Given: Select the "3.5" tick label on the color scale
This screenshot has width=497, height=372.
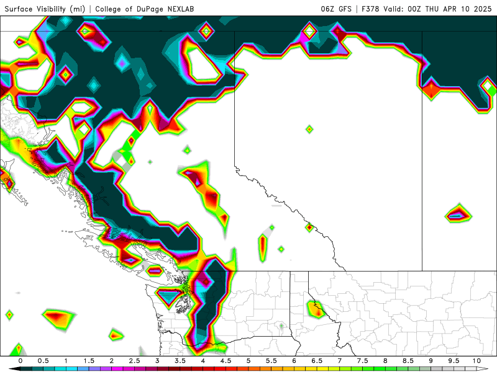Looking at the screenshot, I should (180, 361).
